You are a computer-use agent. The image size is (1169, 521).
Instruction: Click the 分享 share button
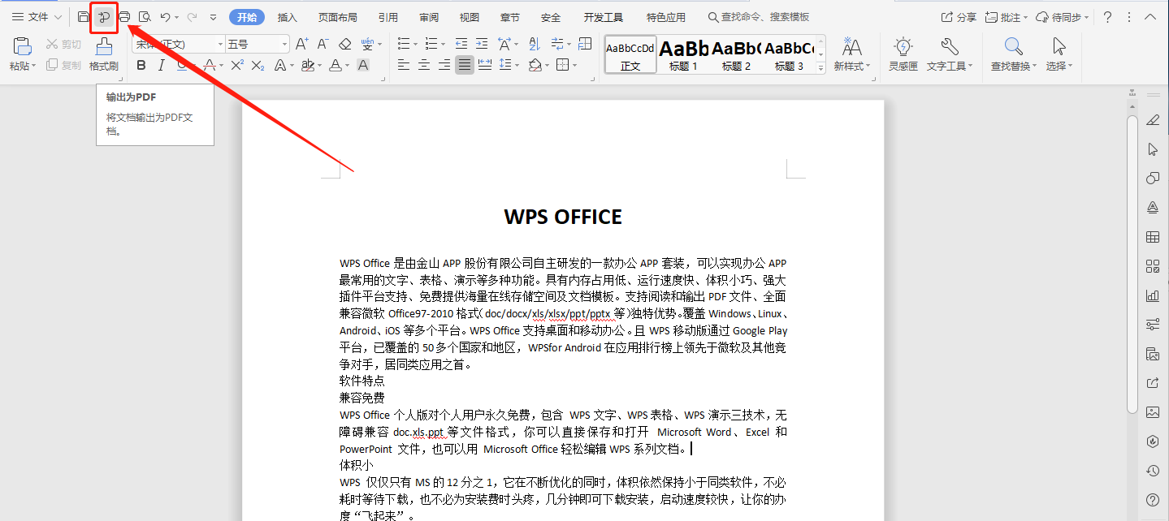(959, 17)
